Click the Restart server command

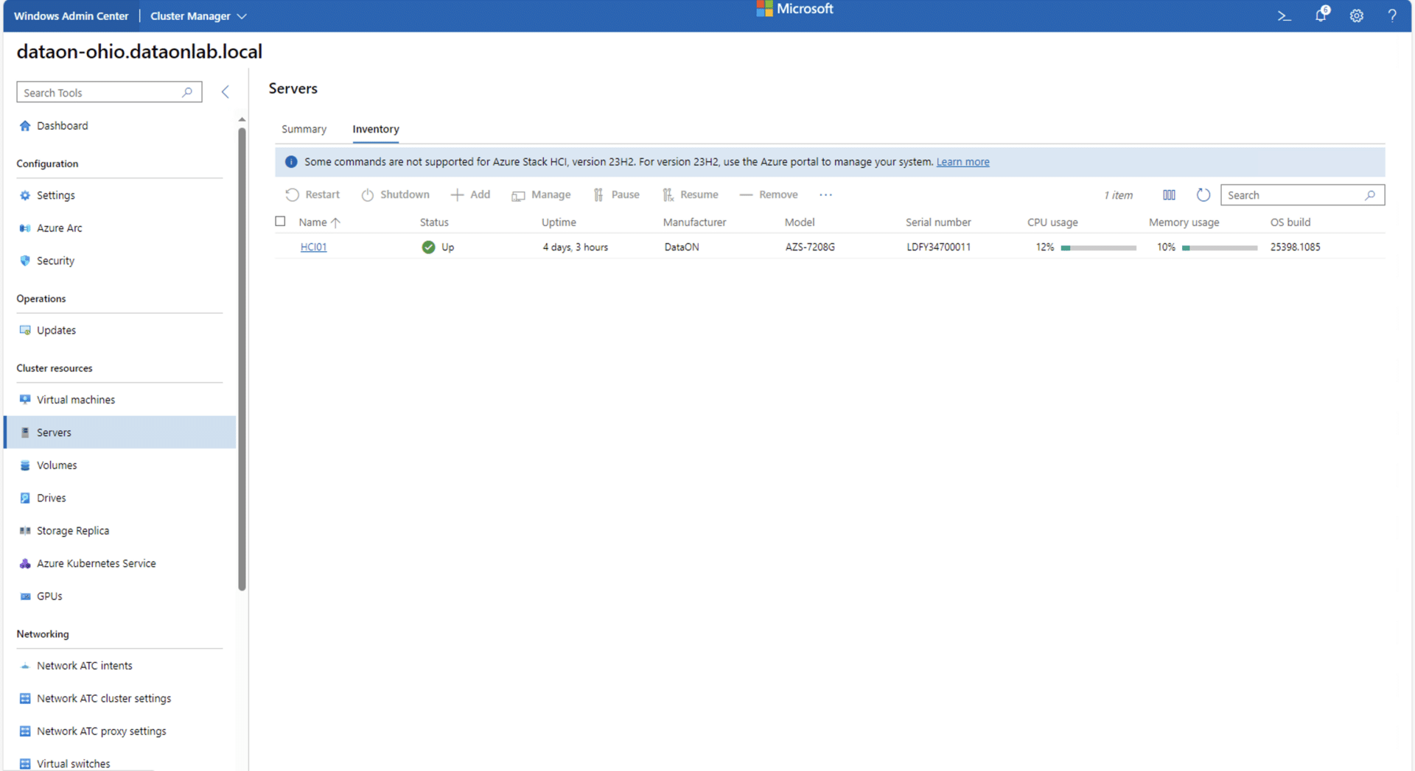312,194
